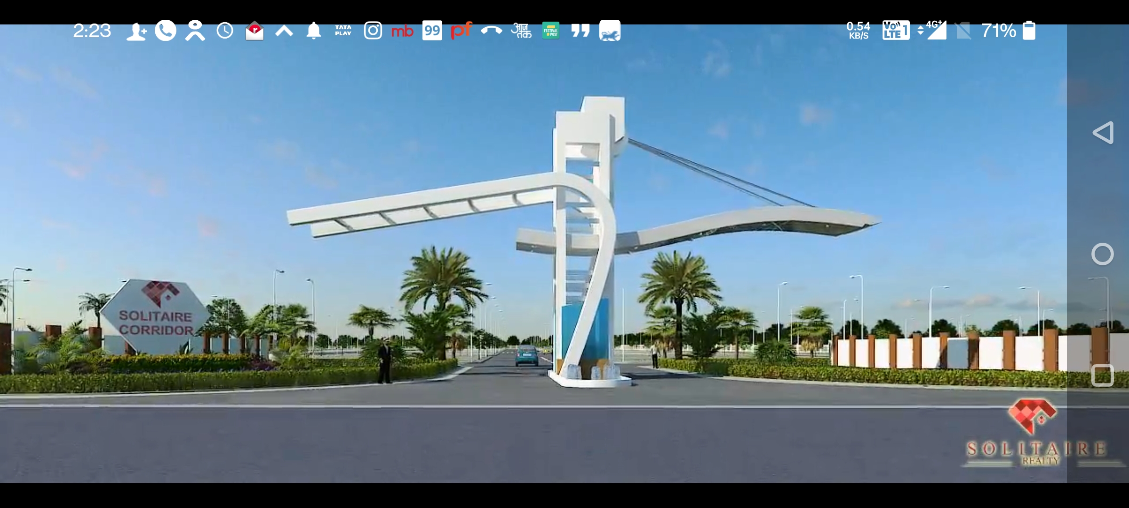Screen dimensions: 1129x508
Task: Tap the Tata Play notification icon
Action: click(x=343, y=31)
